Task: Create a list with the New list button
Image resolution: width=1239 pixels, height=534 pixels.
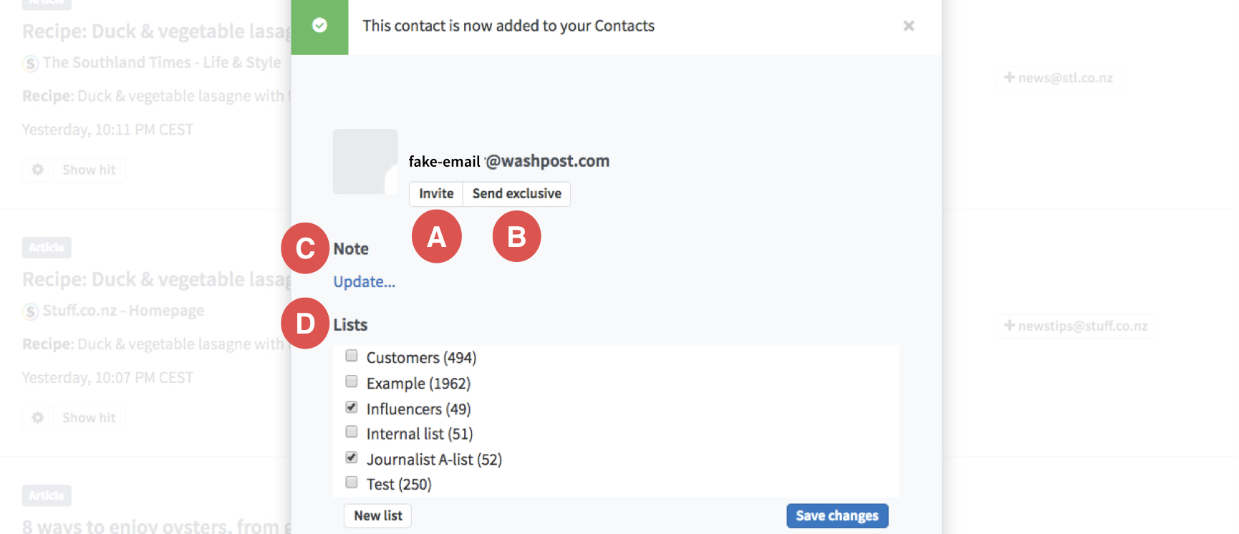Action: 377,516
